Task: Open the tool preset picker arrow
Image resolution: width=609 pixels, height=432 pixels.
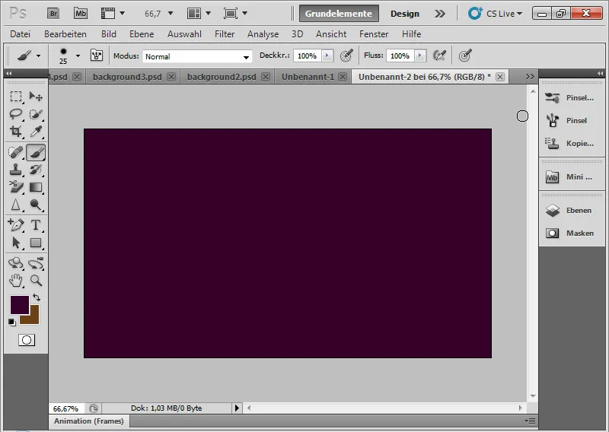Action: (38, 56)
